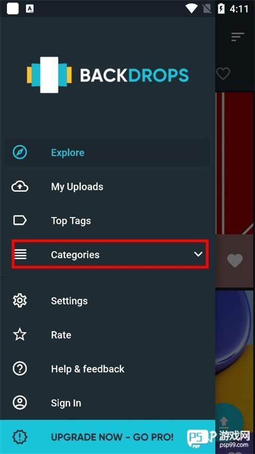The image size is (255, 454).
Task: Click Help & feedback link
Action: pyautogui.click(x=88, y=369)
